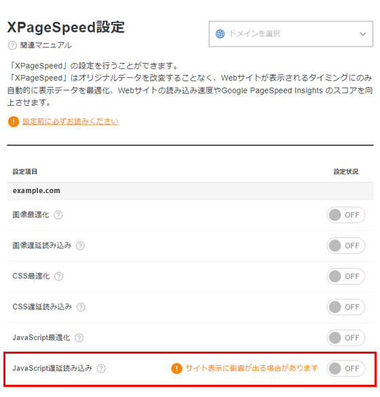Screen dimensions: 380x397
Task: Open the 設定前に必ずお読みください link
Action: tap(71, 121)
